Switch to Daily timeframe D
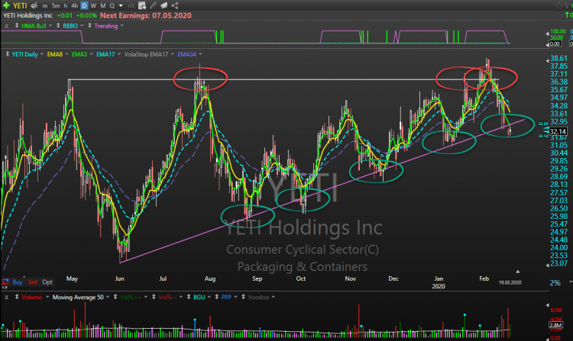 (x=83, y=5)
